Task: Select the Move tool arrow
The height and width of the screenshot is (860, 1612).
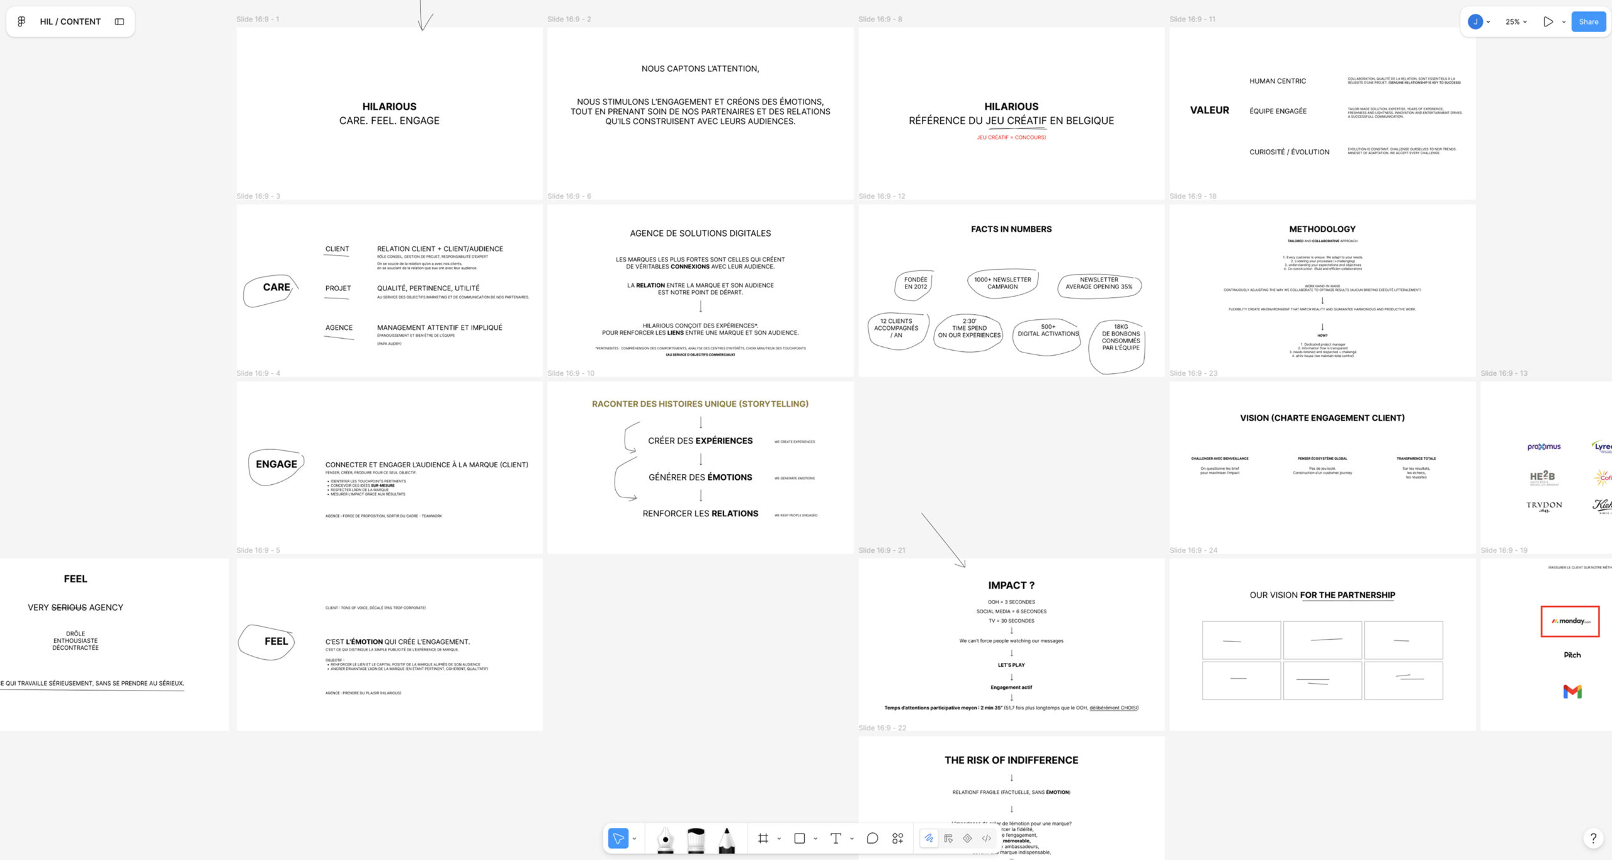Action: 618,838
